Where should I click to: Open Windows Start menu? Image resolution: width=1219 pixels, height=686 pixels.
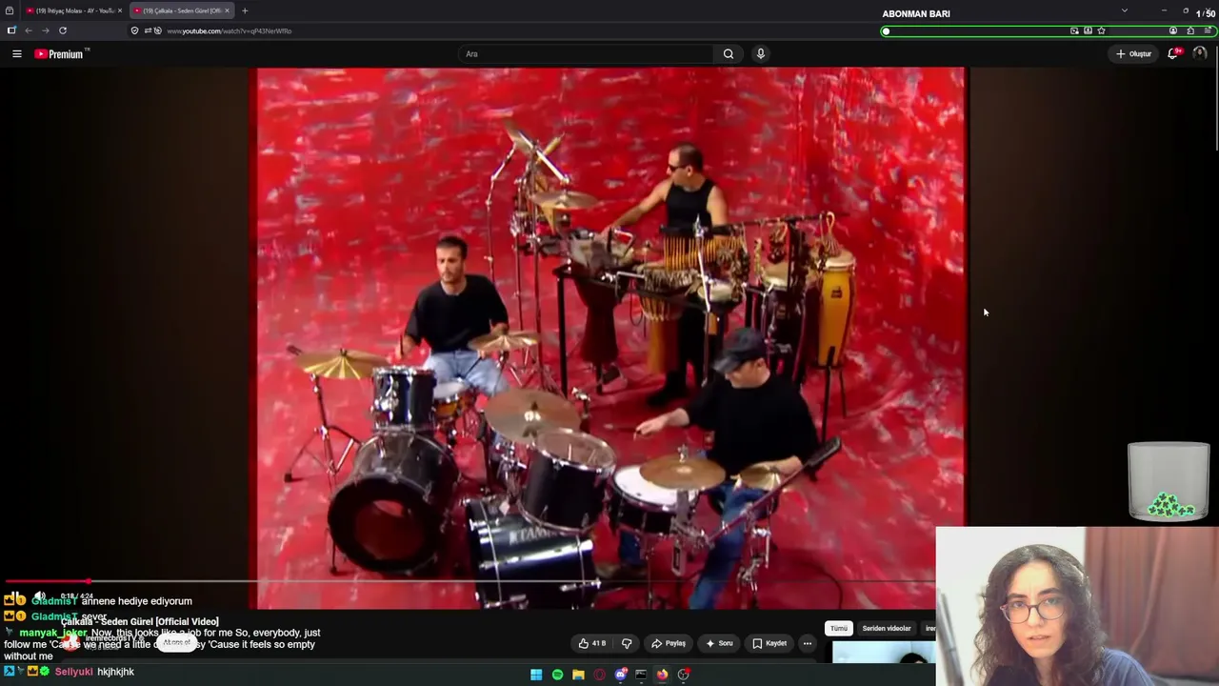[x=536, y=675]
